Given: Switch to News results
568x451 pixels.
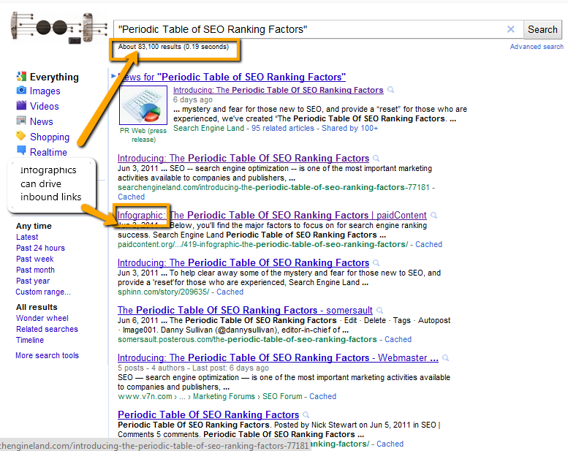Looking at the screenshot, I should pyautogui.click(x=41, y=121).
